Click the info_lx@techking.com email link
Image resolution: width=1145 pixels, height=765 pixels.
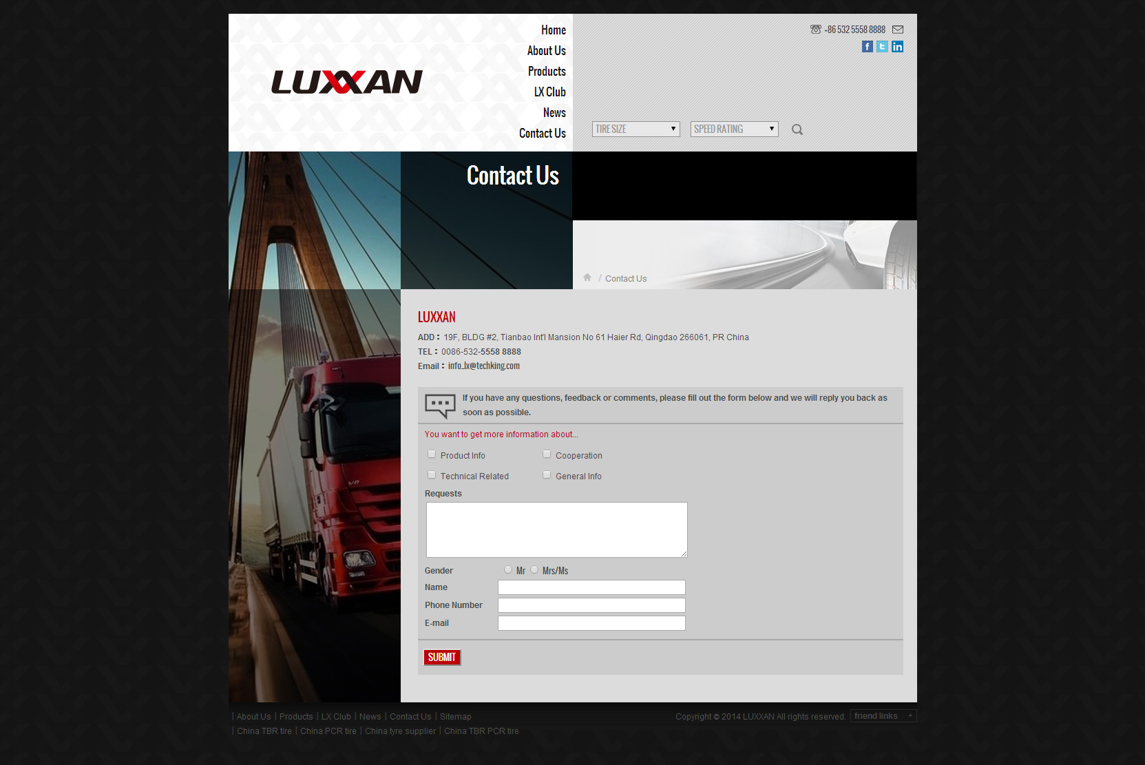(484, 366)
